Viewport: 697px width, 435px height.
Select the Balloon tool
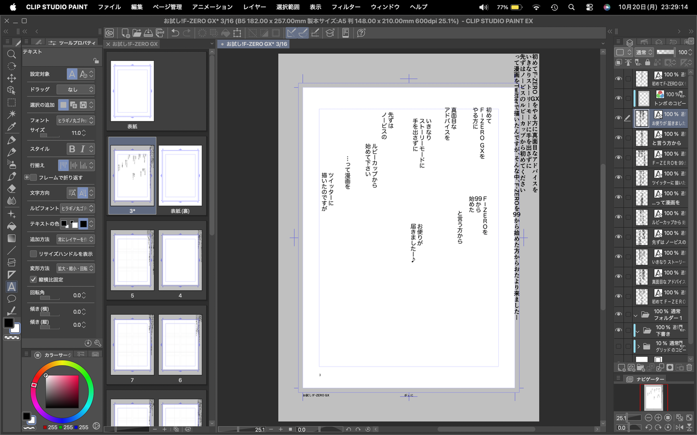tap(11, 299)
